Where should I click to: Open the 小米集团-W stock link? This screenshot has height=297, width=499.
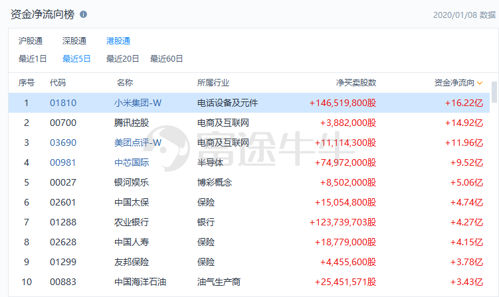pyautogui.click(x=138, y=103)
